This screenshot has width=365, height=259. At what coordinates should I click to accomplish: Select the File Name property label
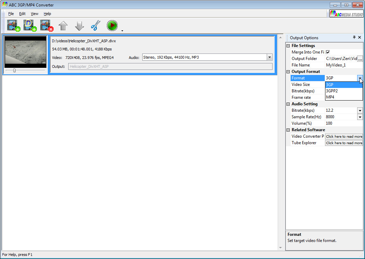(x=301, y=65)
